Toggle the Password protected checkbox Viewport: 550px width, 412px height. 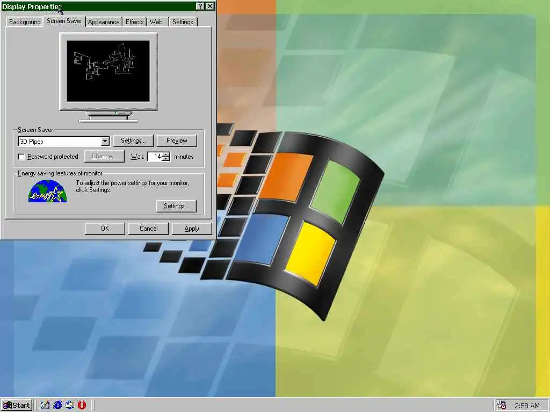[21, 157]
